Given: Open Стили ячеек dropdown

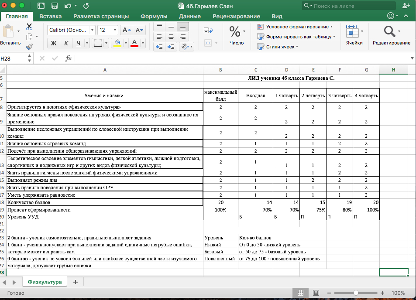Looking at the screenshot, I should pyautogui.click(x=278, y=47).
